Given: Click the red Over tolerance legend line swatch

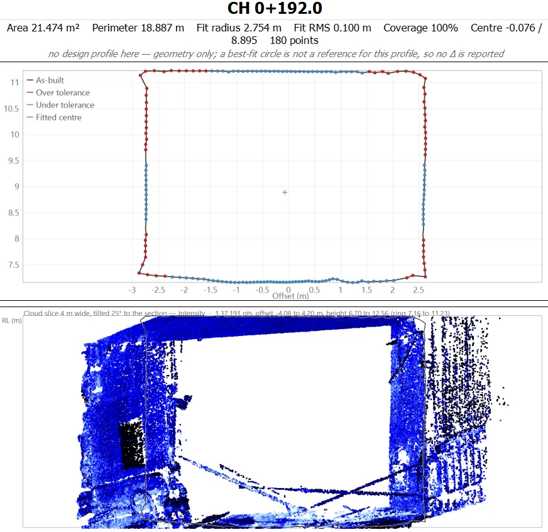Looking at the screenshot, I should (x=30, y=92).
